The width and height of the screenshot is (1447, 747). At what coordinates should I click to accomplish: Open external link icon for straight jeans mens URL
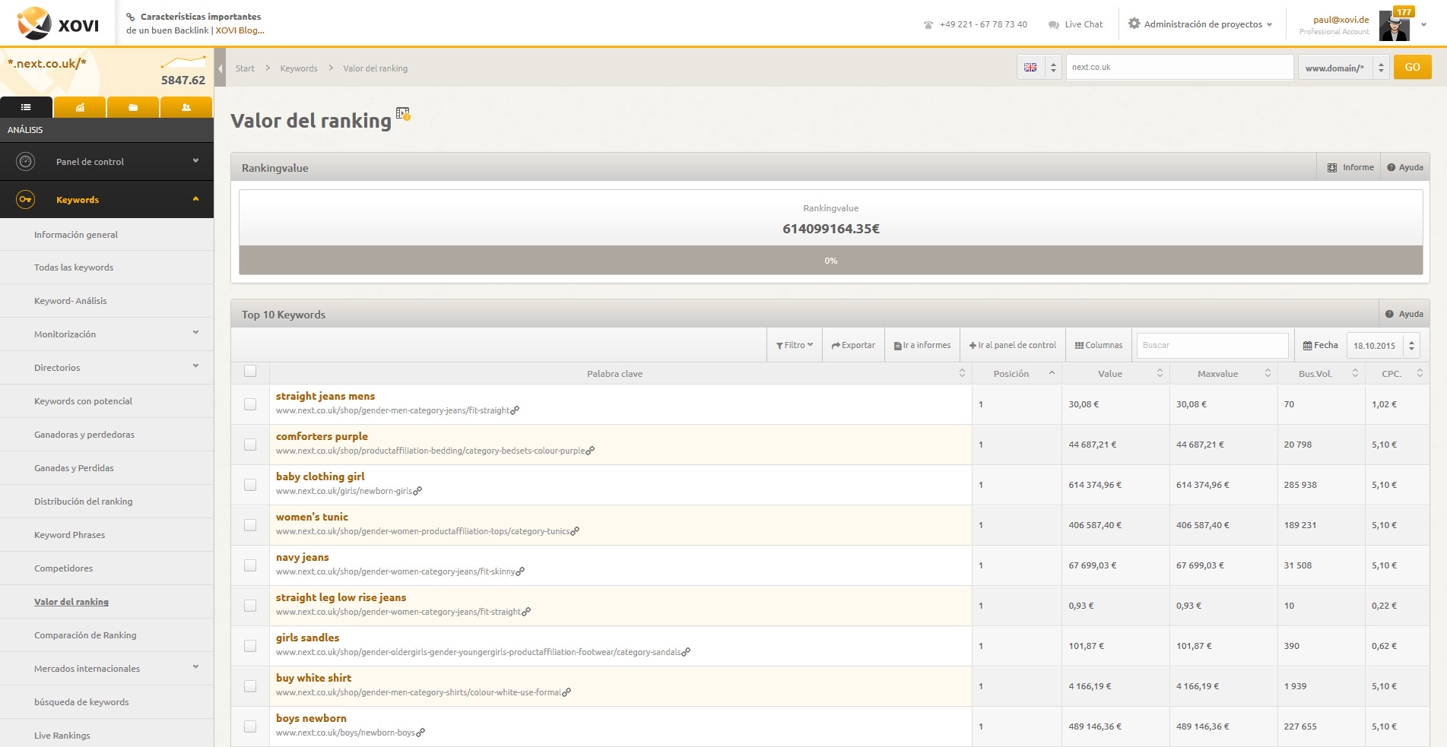(x=515, y=410)
